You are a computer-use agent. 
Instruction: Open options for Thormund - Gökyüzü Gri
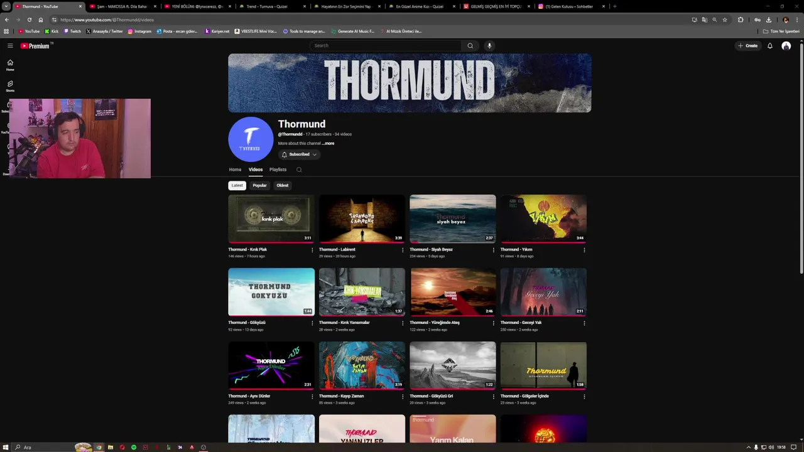click(x=494, y=397)
